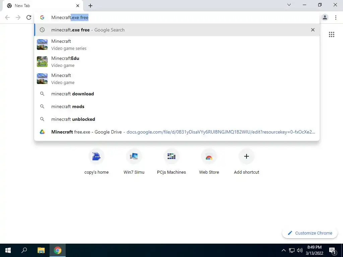Click the volume speaker tray icon

tap(300, 250)
